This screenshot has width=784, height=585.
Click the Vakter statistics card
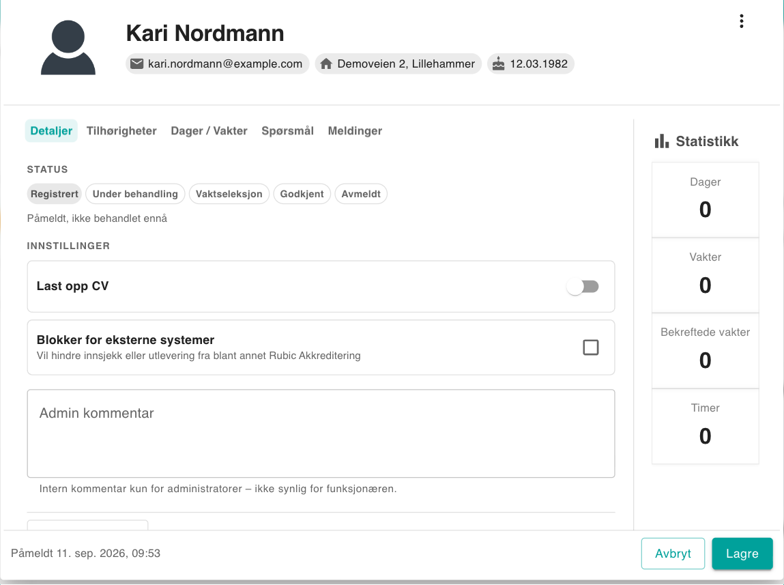pos(706,276)
